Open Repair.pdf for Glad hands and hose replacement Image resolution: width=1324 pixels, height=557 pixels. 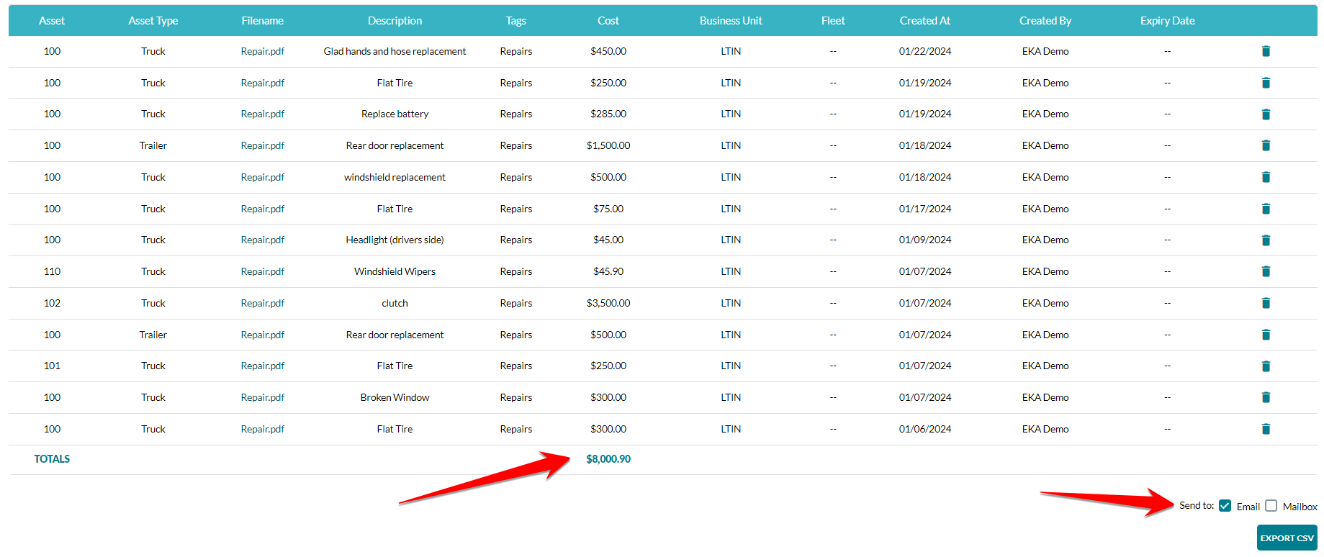pos(263,51)
